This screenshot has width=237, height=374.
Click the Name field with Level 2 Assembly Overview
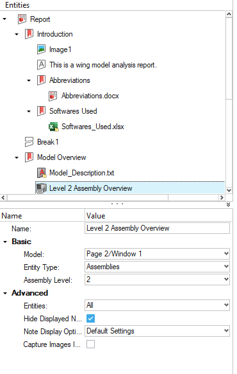[x=157, y=228]
